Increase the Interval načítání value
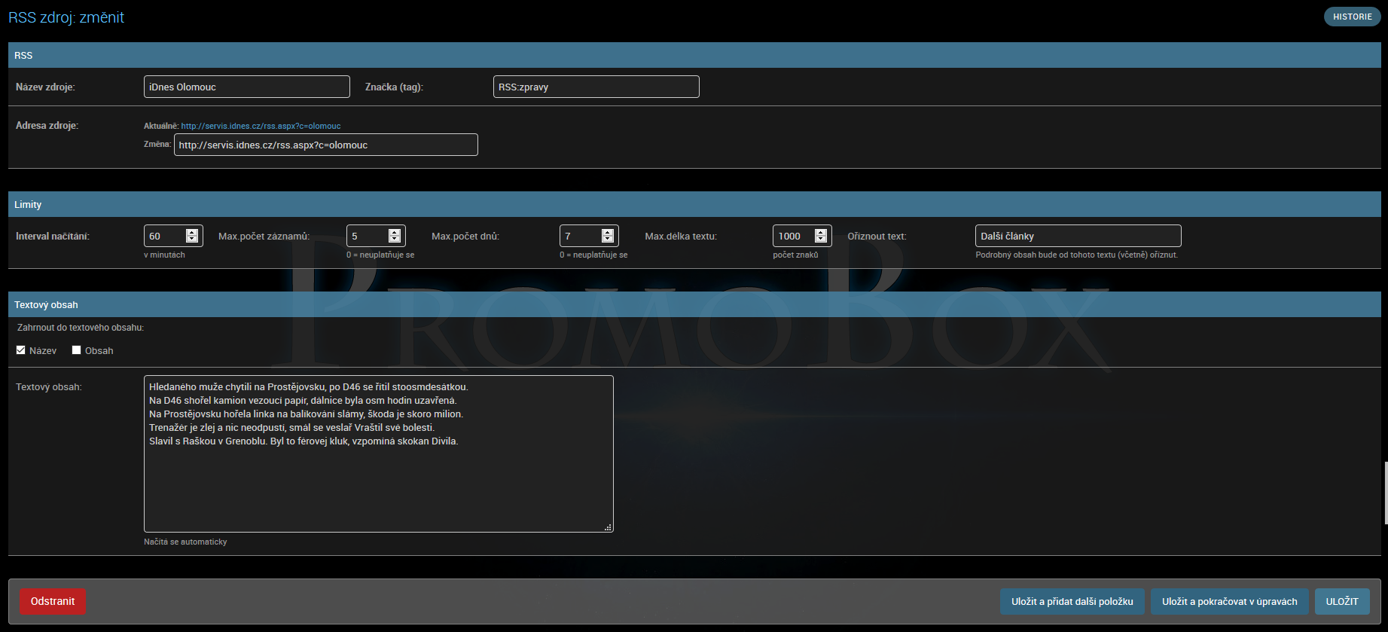The height and width of the screenshot is (632, 1388). coord(192,232)
